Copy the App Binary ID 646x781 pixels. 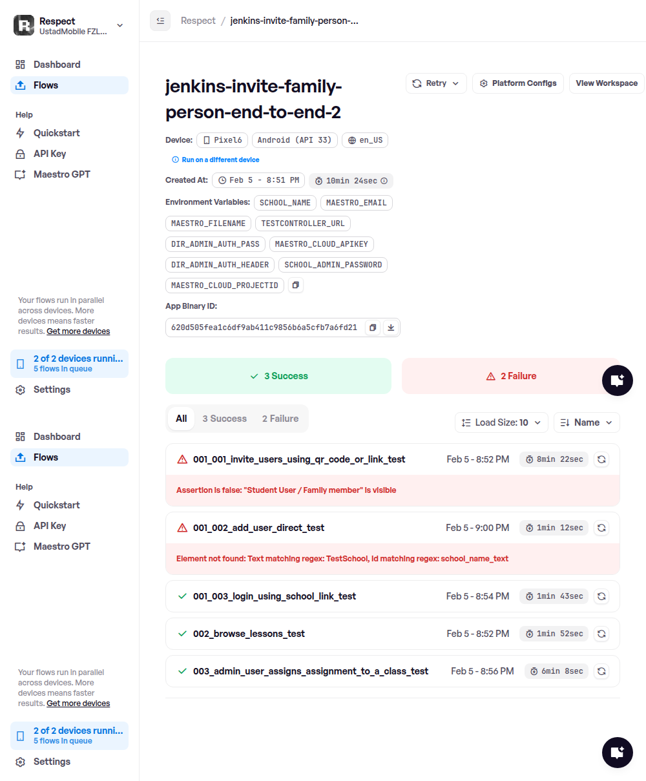point(373,328)
